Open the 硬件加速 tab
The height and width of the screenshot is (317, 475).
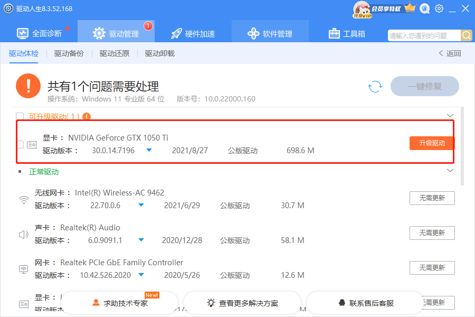pos(193,33)
